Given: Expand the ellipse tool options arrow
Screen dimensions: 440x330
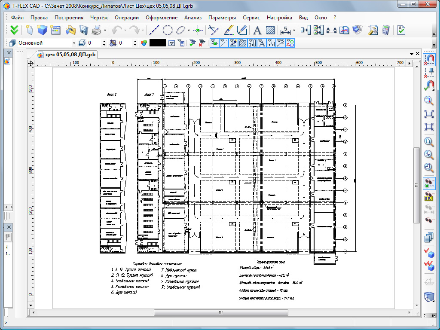Looking at the screenshot, I should point(189,31).
